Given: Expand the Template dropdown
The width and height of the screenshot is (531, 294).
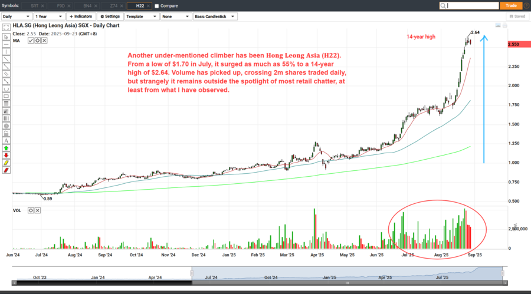Looking at the screenshot, I should point(142,16).
